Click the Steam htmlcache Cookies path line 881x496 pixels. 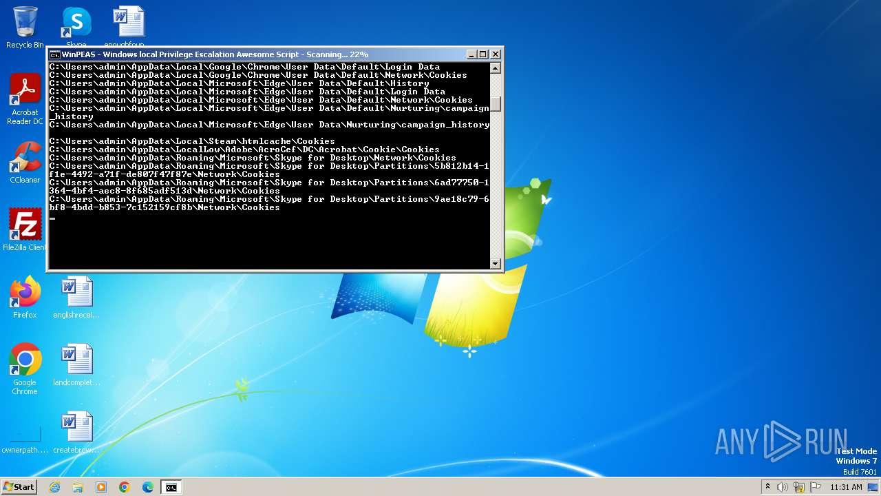coord(192,141)
